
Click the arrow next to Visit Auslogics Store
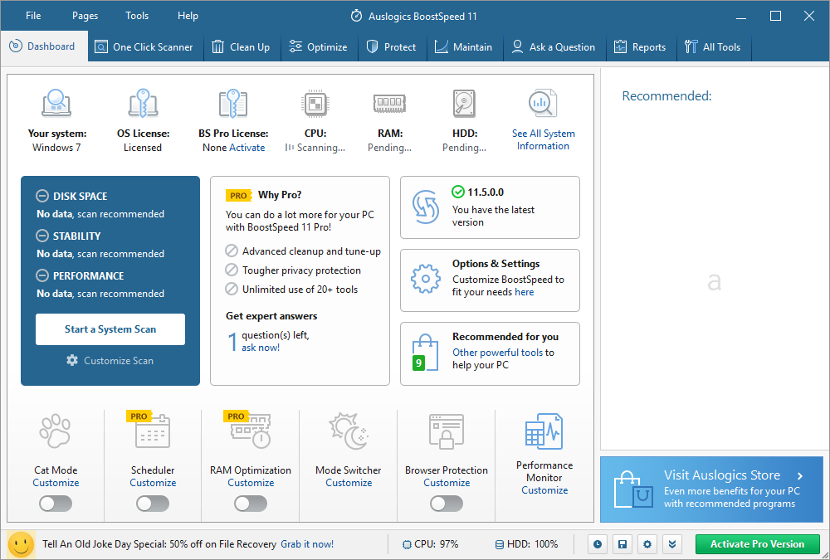tap(800, 476)
